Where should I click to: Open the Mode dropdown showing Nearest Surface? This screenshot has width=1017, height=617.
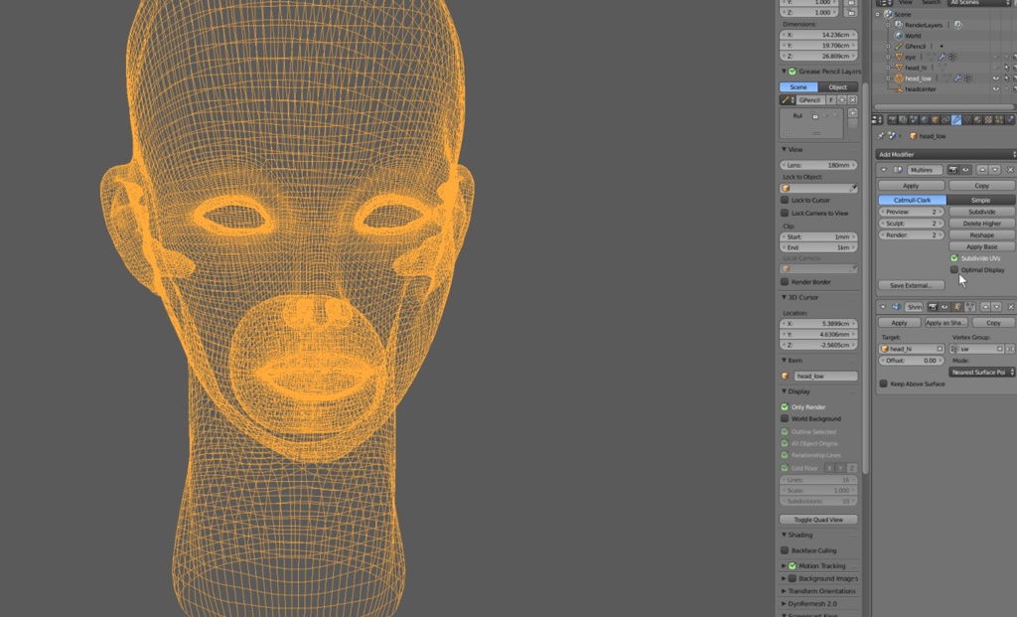click(x=981, y=372)
